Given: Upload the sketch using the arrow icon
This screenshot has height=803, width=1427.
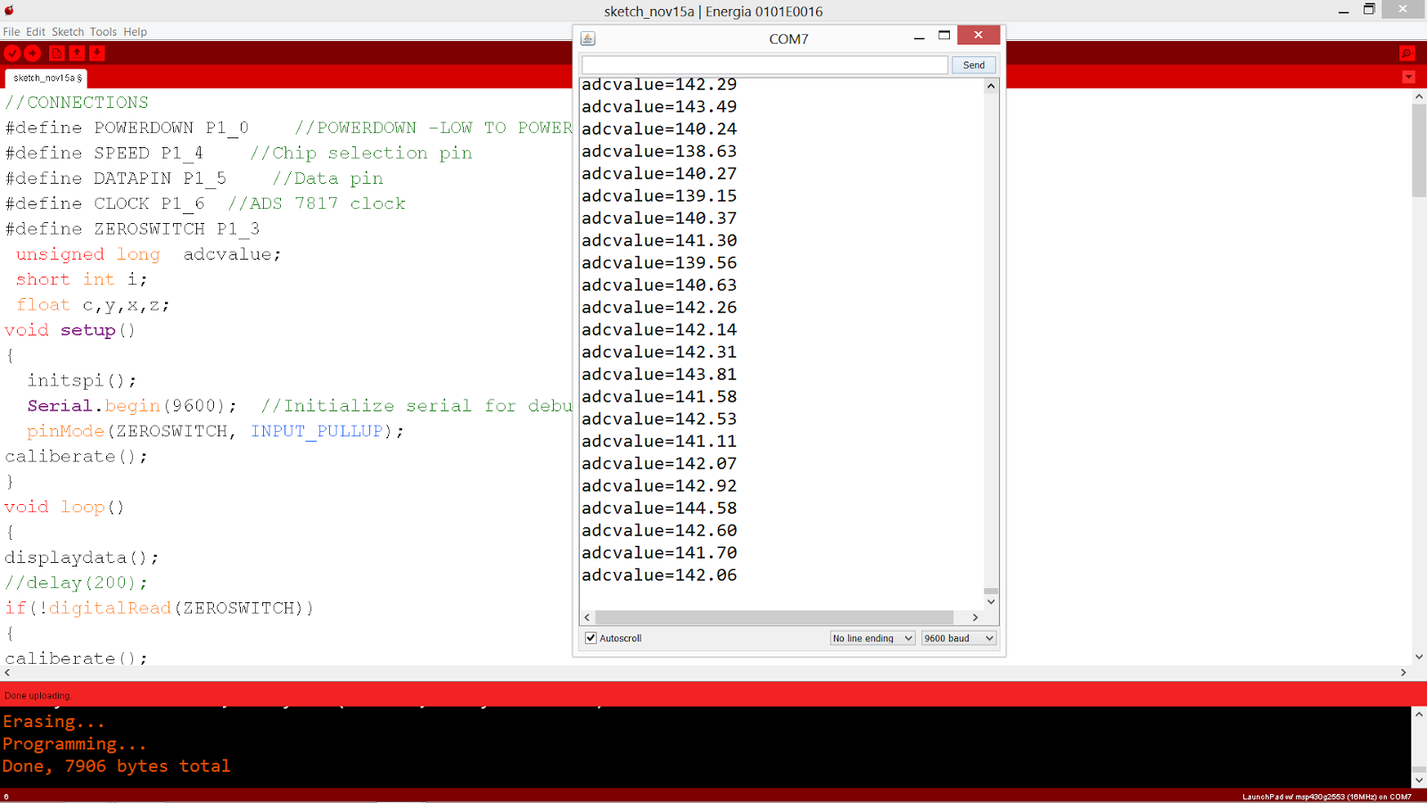Looking at the screenshot, I should [32, 54].
